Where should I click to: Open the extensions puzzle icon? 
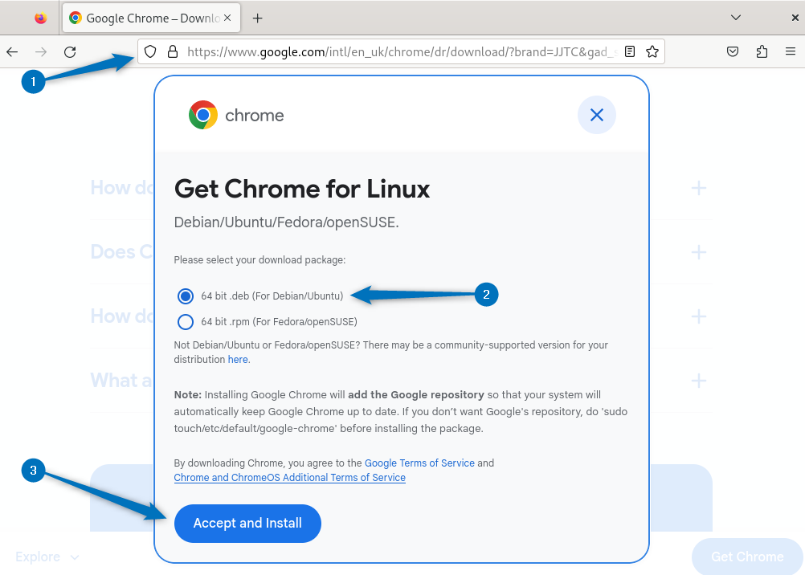tap(762, 52)
